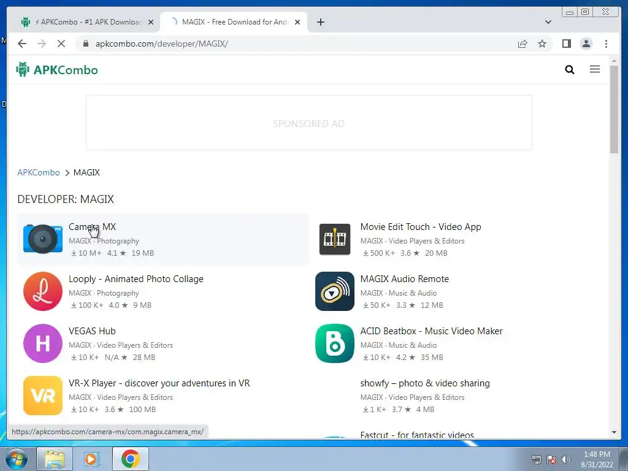Click the volume speaker tray icon
628x471 pixels.
click(566, 459)
